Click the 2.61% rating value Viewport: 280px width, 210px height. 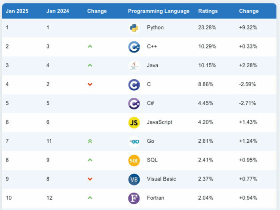206,141
